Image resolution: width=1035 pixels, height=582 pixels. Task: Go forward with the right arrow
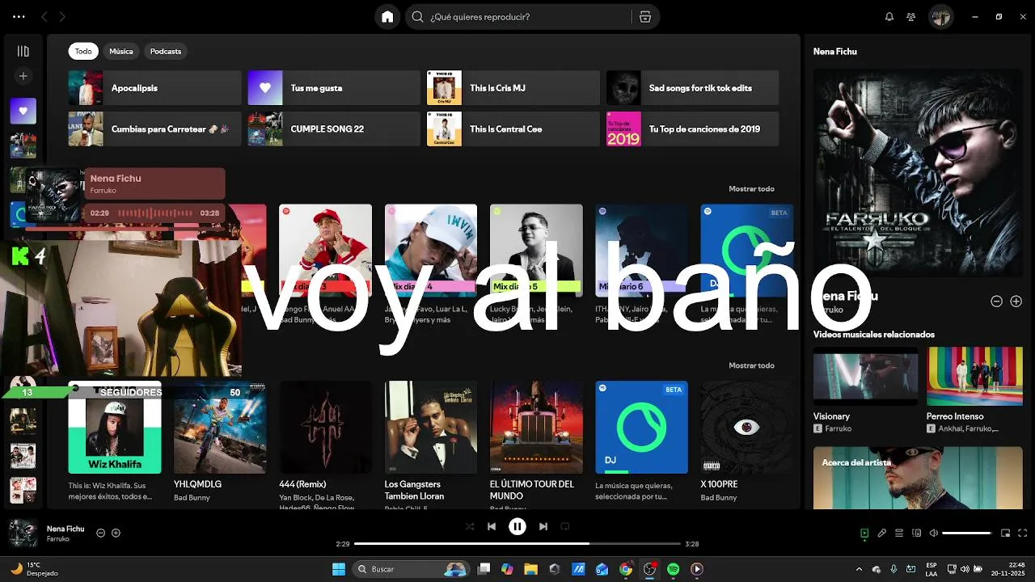click(x=62, y=16)
